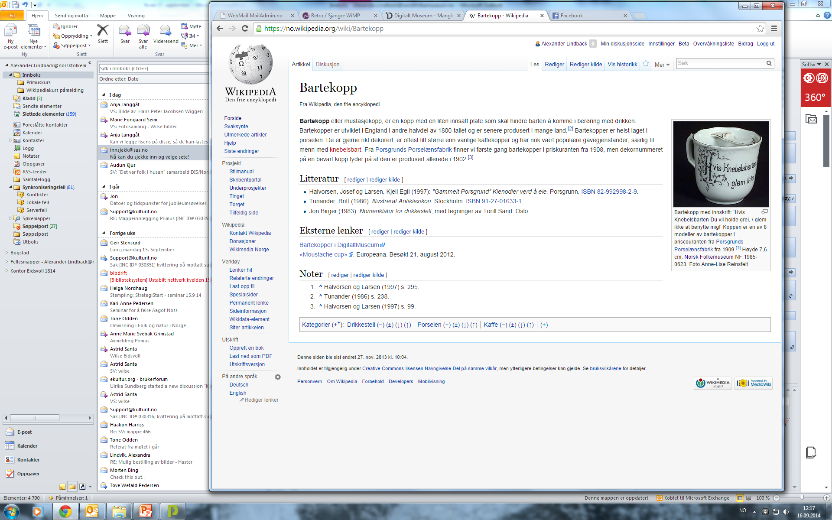Click Chrome address bar URL

324,29
